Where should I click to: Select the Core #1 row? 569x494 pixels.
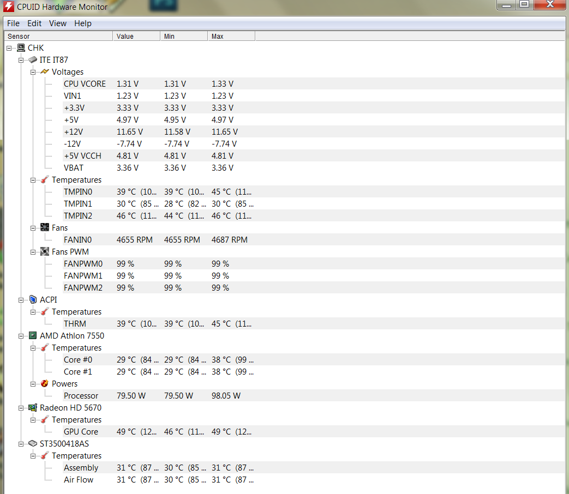point(314,371)
